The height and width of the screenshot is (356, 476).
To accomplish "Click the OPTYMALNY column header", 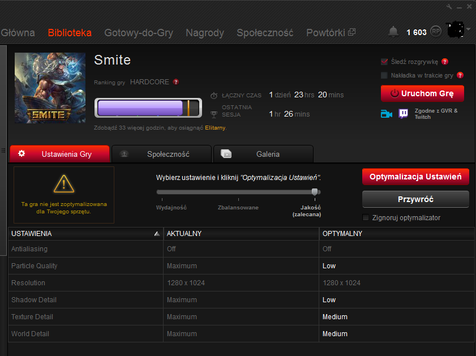I will 397,234.
